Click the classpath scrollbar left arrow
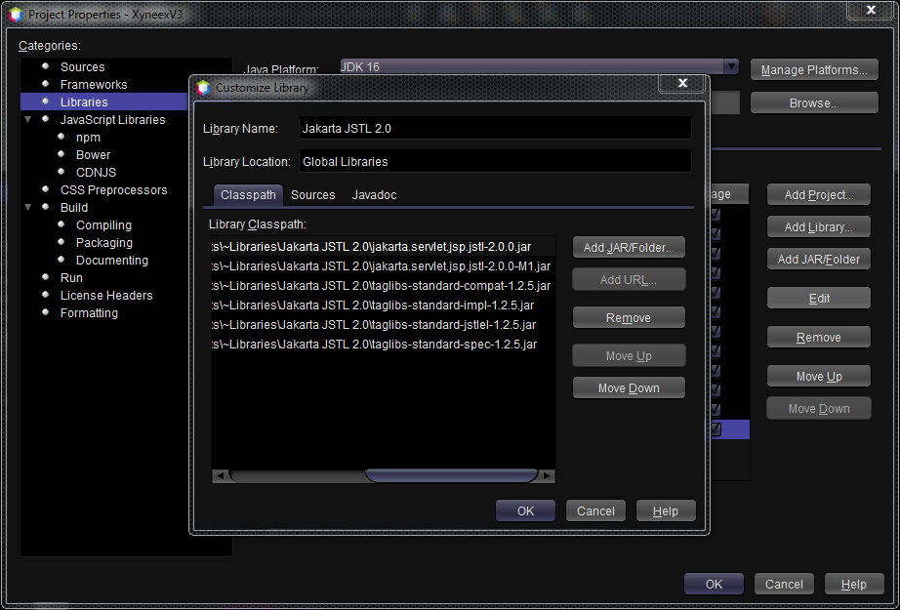The width and height of the screenshot is (900, 610). tap(220, 475)
